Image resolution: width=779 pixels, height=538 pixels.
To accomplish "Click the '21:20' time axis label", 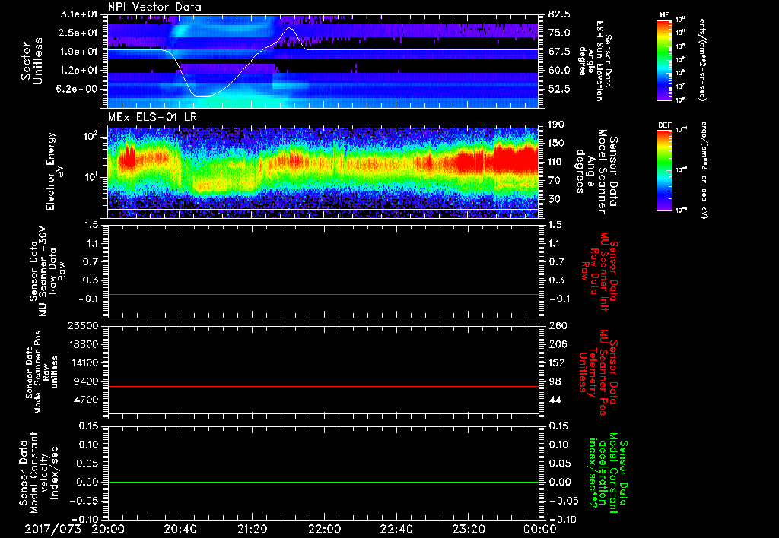I will 252,529.
